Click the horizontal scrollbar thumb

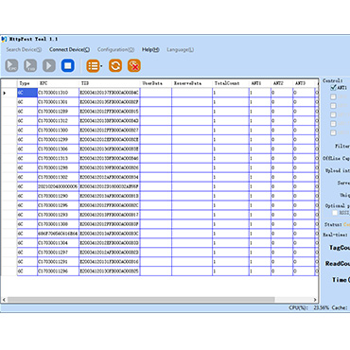tap(141, 299)
